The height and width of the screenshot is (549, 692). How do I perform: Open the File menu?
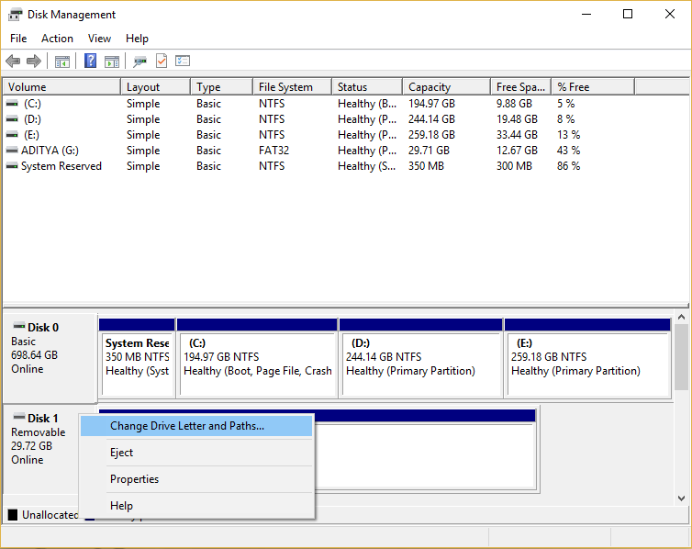click(x=18, y=39)
